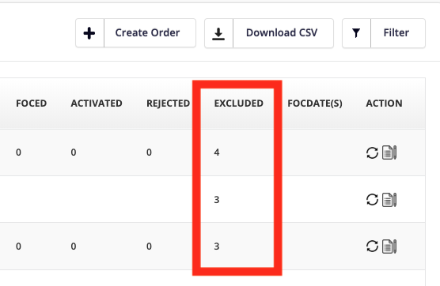Select excluded count 3 in second row
This screenshot has width=440, height=286.
[217, 200]
